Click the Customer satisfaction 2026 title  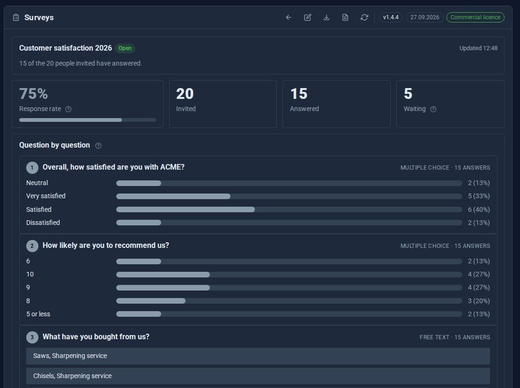(66, 48)
